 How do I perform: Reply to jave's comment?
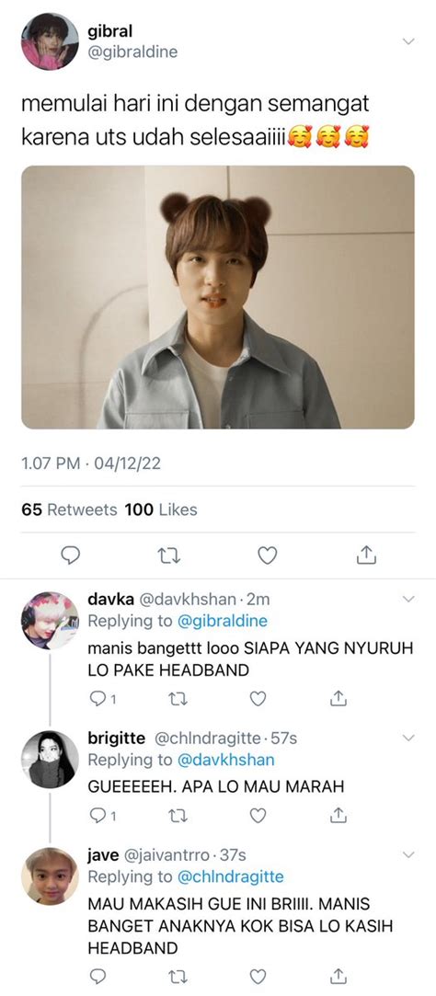point(98,975)
